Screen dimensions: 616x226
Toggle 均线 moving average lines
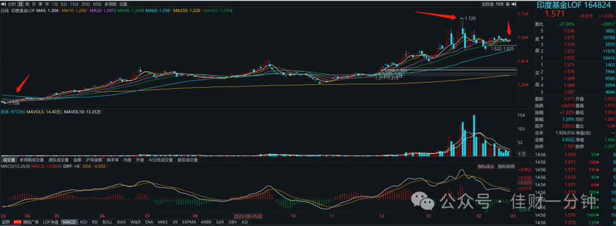tap(500, 4)
